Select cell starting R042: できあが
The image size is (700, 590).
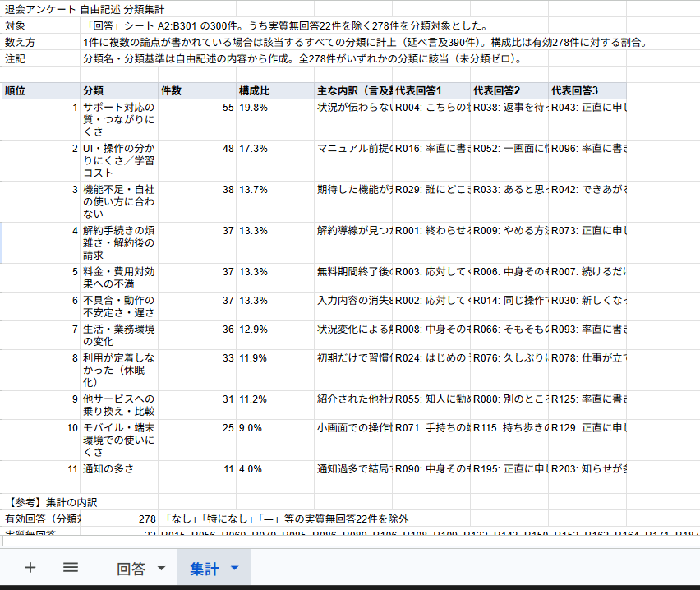click(587, 201)
